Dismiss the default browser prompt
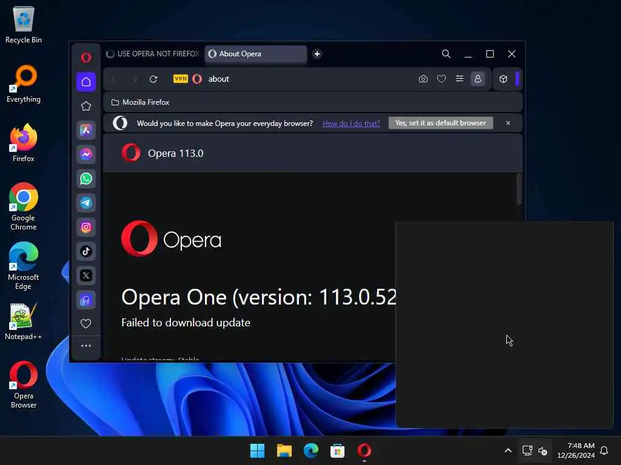The width and height of the screenshot is (621, 465). 508,123
